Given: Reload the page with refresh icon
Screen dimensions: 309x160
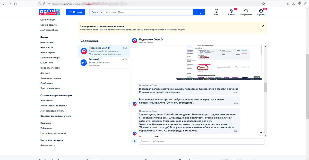Looking at the screenshot, I should tap(16, 4).
